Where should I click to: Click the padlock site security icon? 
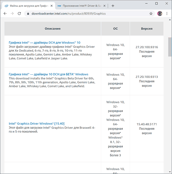pos(28,14)
